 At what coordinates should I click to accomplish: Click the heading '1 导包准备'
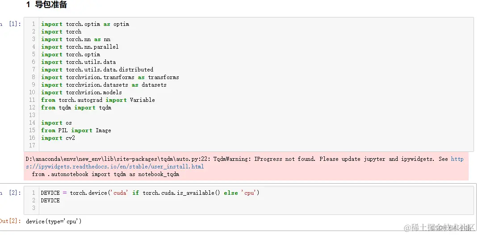point(46,4)
